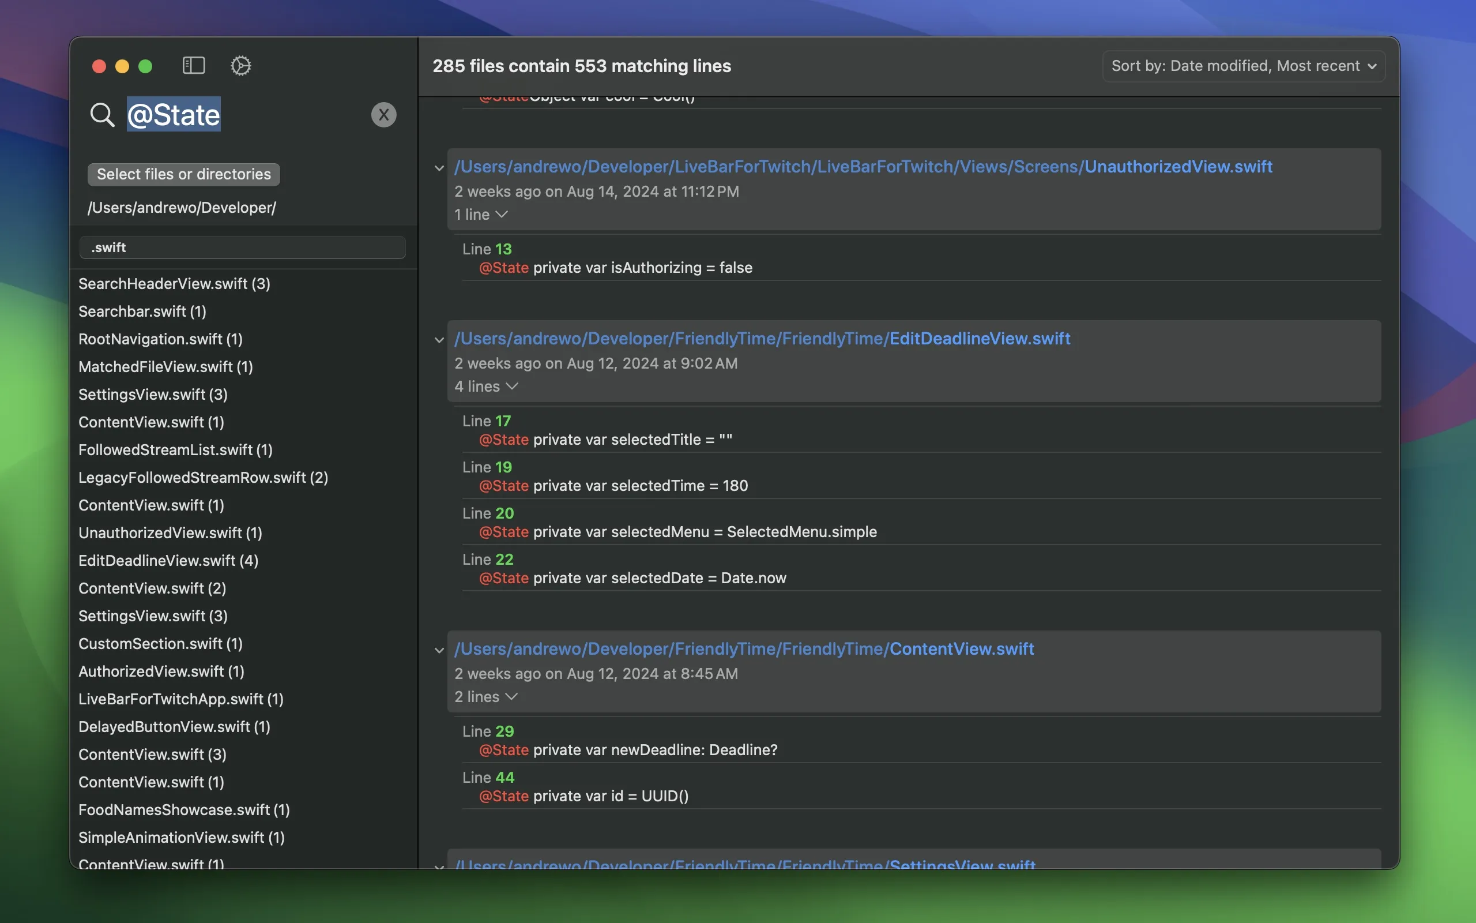
Task: Click the clear search field icon
Action: click(382, 114)
